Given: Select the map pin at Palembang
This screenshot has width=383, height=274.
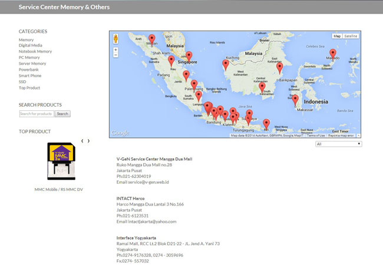Looking at the screenshot, I should coord(194,85).
